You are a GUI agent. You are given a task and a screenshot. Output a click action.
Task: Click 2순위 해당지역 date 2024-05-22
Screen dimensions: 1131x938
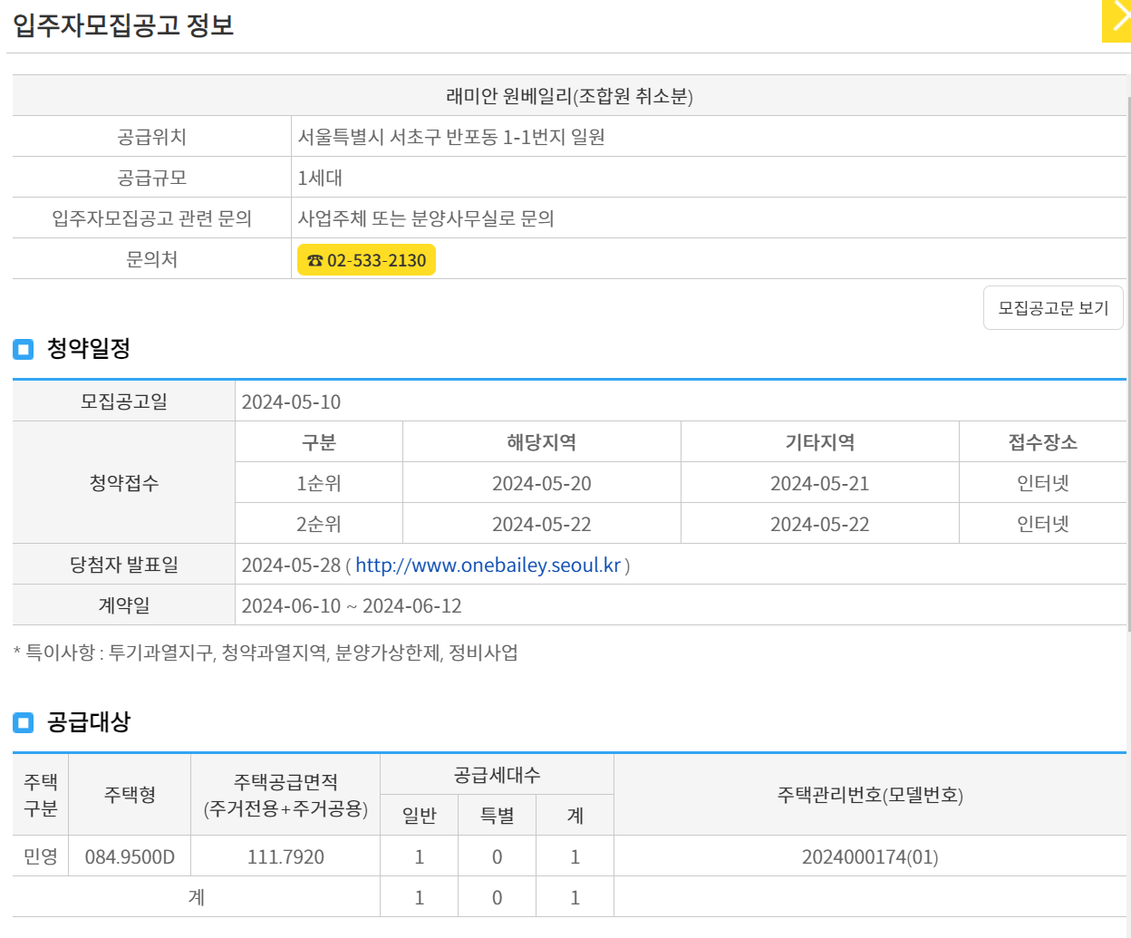(x=541, y=525)
